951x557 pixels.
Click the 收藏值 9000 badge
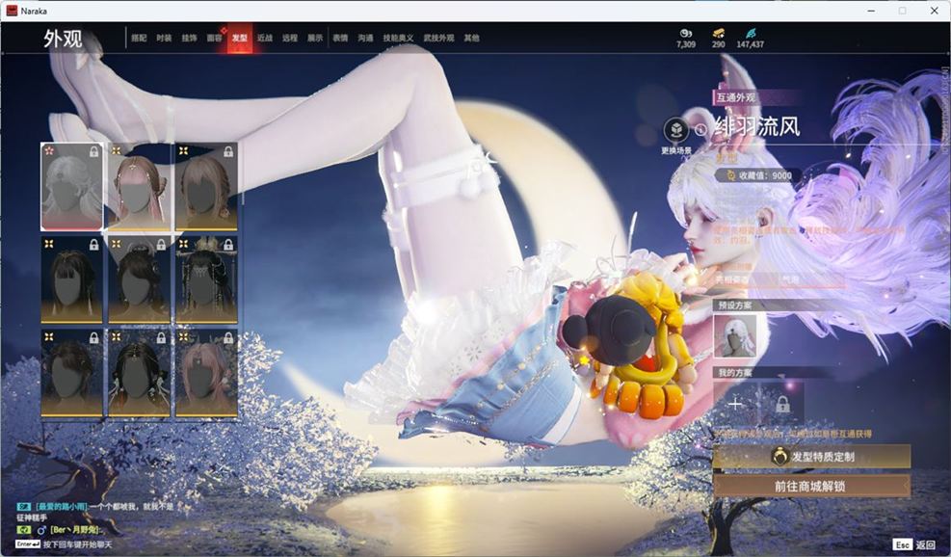(760, 175)
